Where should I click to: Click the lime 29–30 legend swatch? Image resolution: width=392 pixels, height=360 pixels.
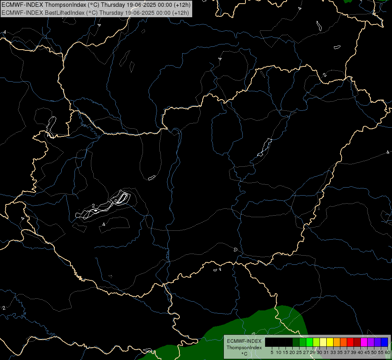tap(316, 342)
